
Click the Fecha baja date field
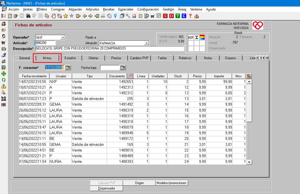point(110,68)
